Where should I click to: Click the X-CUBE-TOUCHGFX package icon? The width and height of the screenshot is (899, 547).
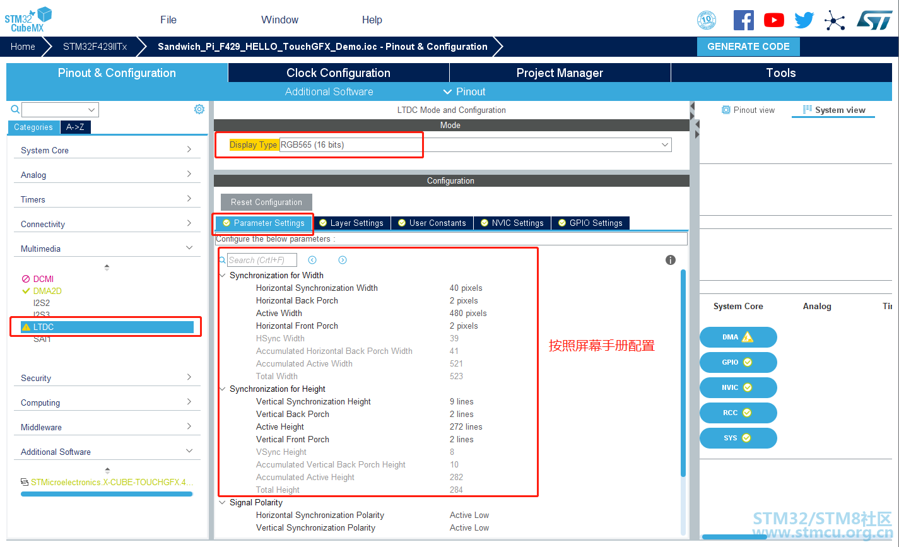(25, 482)
